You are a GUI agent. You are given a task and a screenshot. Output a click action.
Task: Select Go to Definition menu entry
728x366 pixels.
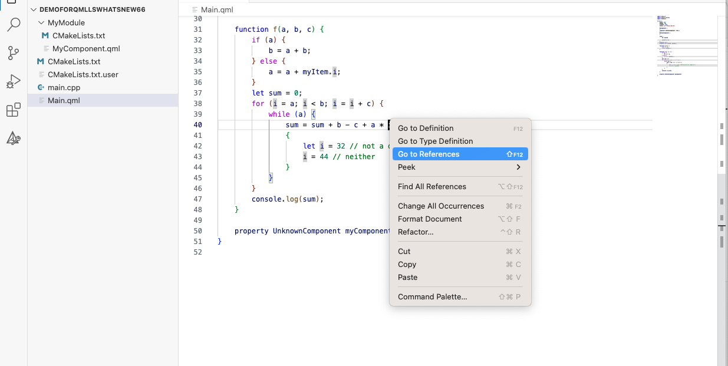coord(426,128)
